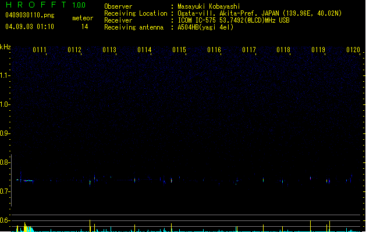Click the observer name Masayuki Kobayashi
This screenshot has height=232, width=366.
coord(209,6)
